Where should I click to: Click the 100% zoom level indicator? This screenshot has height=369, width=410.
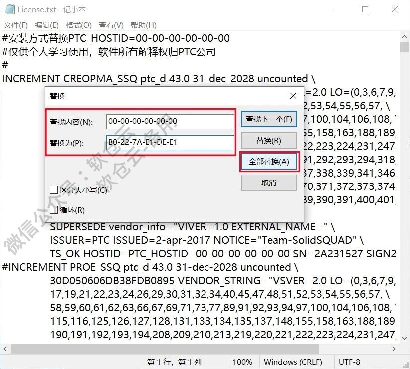point(243,362)
